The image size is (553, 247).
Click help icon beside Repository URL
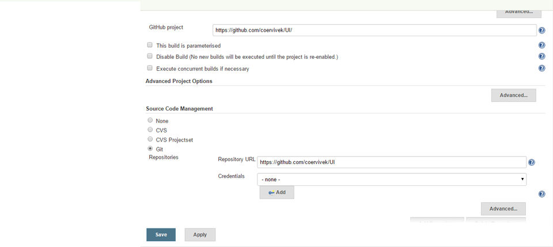point(532,163)
